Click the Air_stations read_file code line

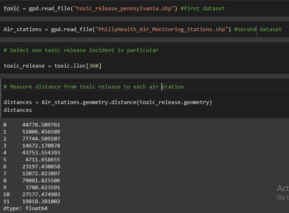tap(143, 29)
